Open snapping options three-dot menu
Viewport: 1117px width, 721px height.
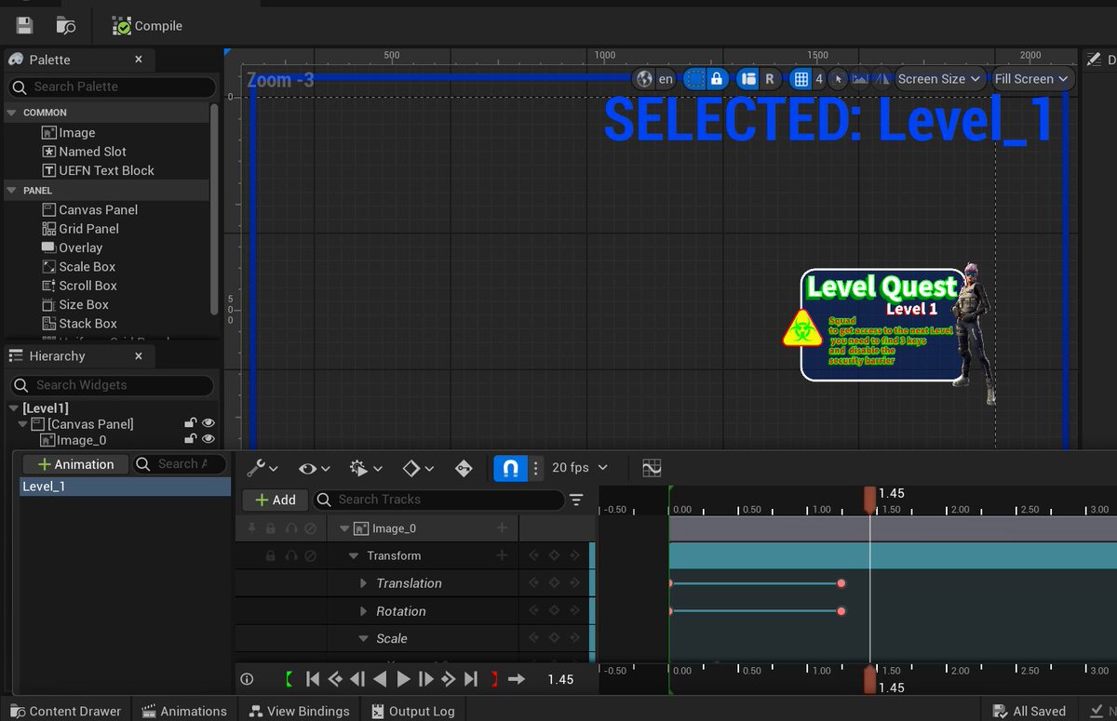(535, 468)
